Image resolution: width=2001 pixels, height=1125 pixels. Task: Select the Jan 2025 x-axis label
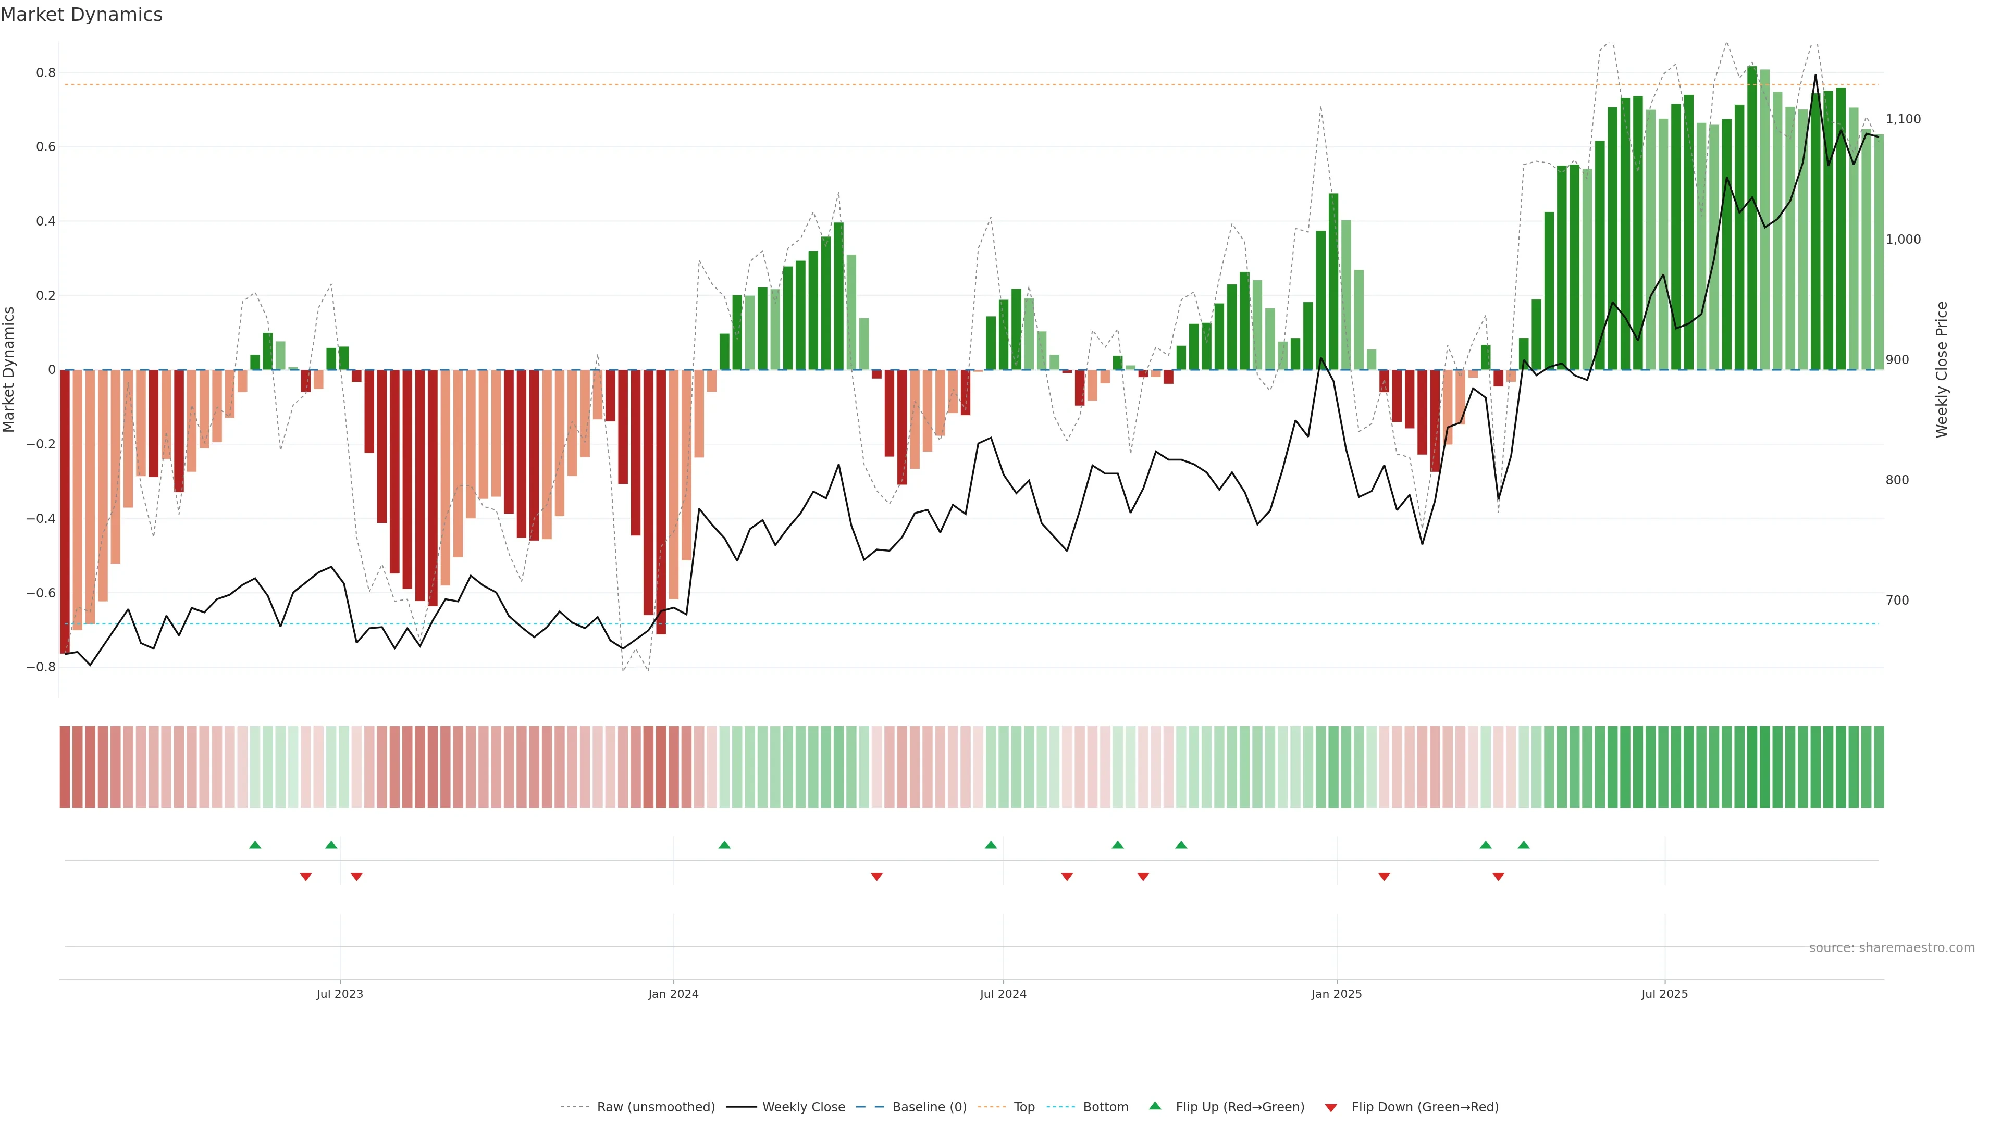point(1336,994)
